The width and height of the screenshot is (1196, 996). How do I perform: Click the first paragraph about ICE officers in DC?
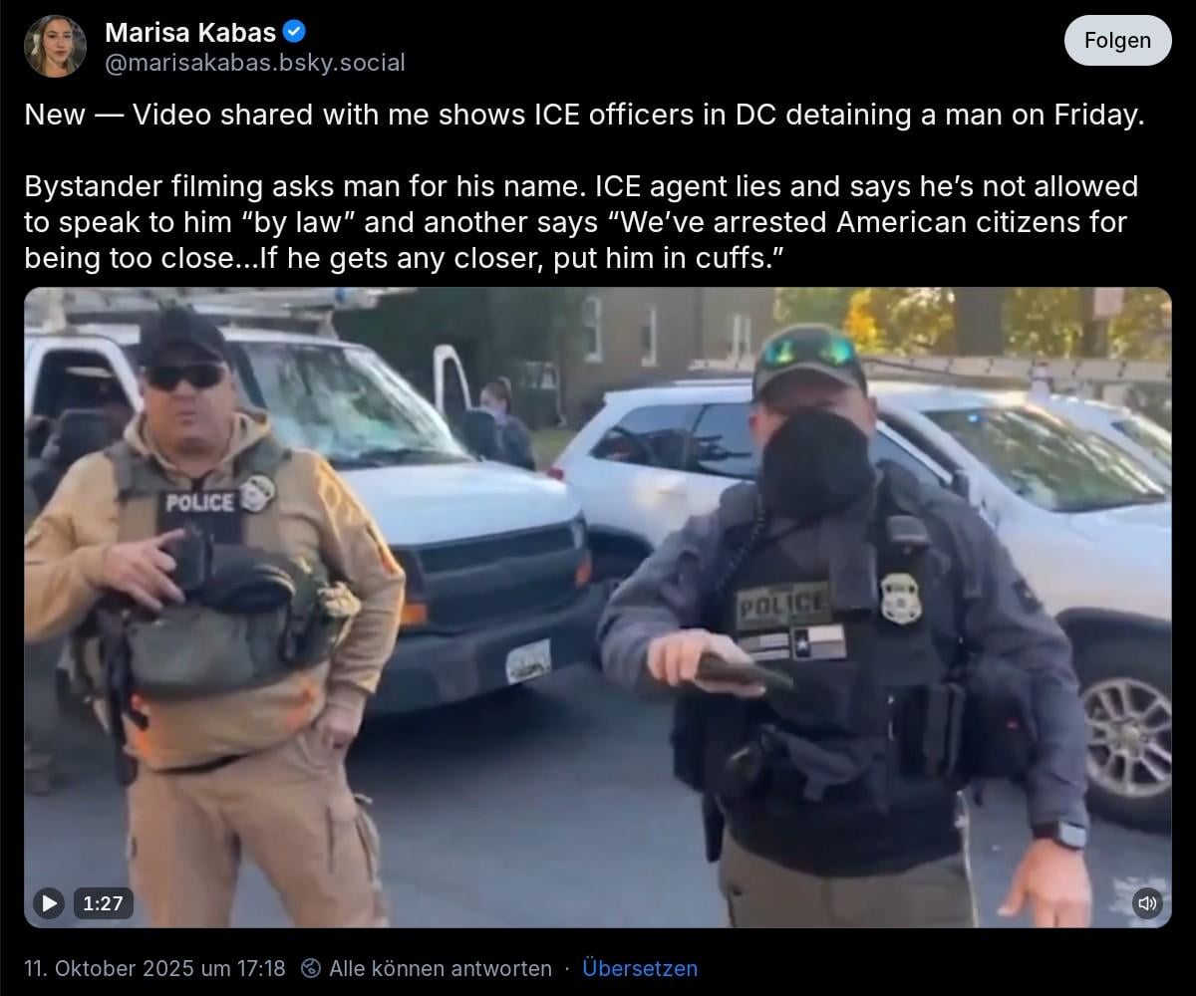pyautogui.click(x=584, y=115)
